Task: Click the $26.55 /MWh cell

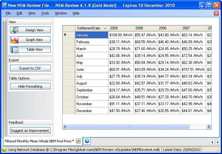Action: click(x=169, y=111)
